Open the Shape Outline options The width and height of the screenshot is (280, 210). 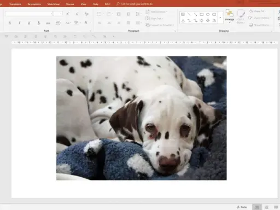point(260,18)
